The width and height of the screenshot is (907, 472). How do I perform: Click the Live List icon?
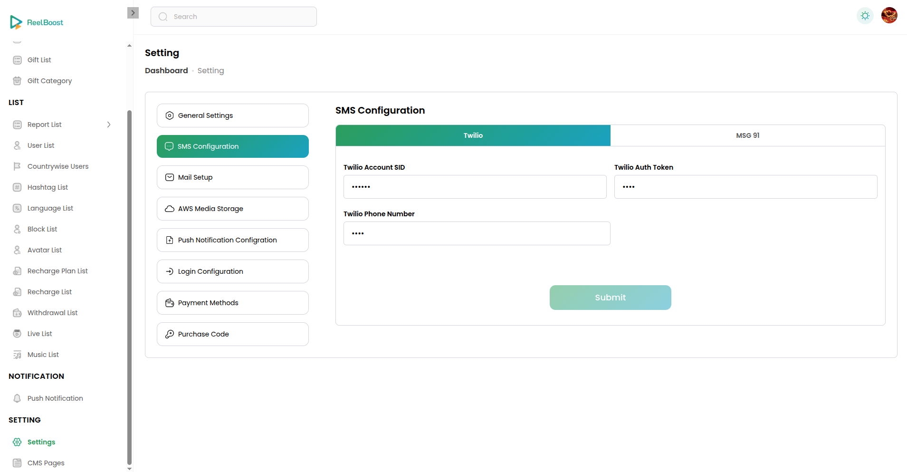[17, 334]
